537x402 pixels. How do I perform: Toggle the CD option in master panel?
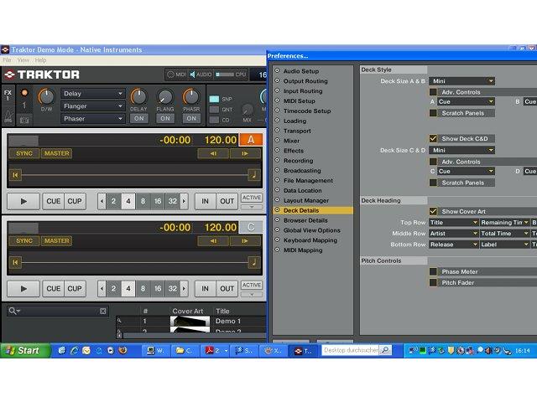coord(215,120)
